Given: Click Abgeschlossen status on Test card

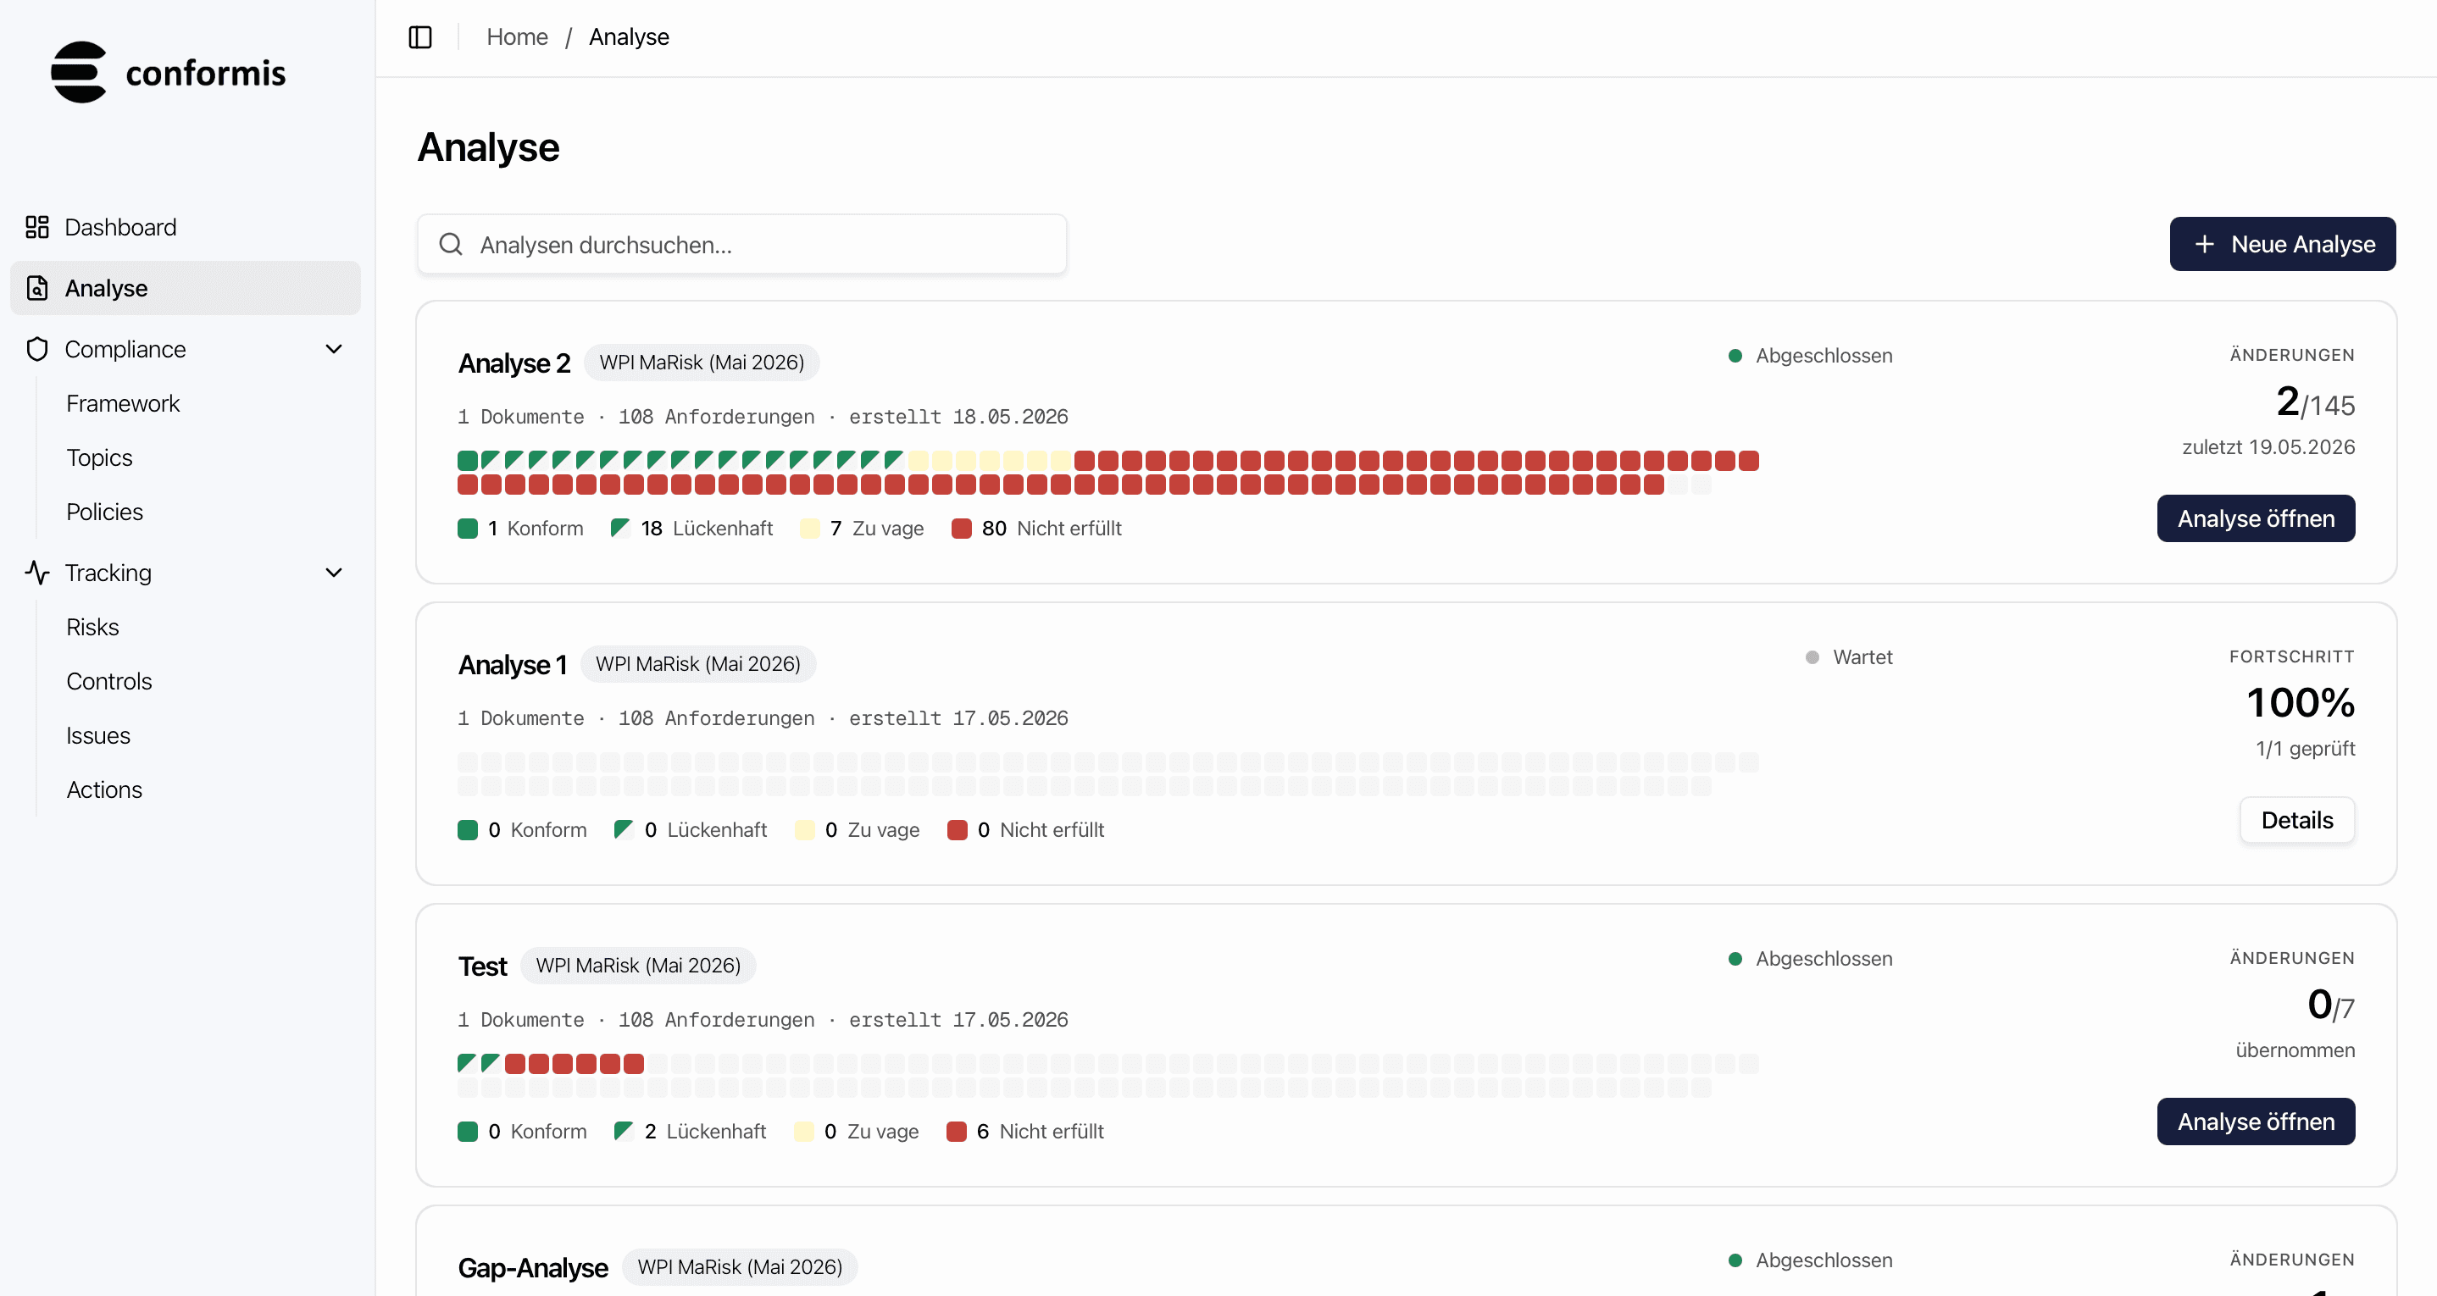Looking at the screenshot, I should (1810, 958).
